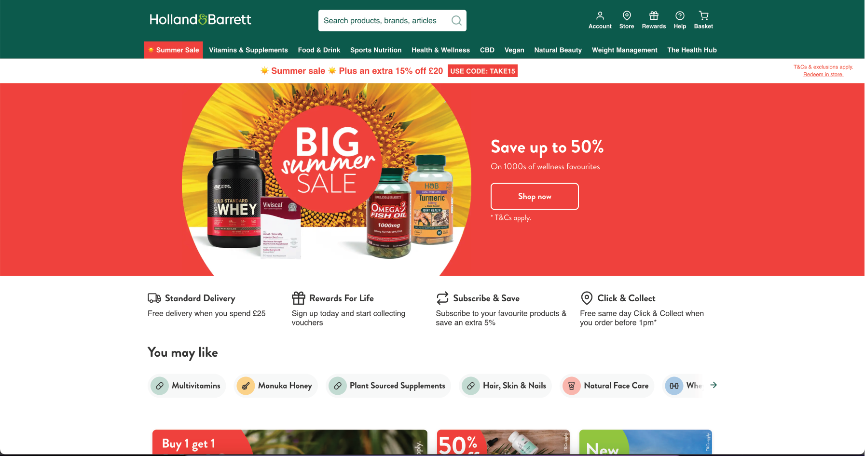The width and height of the screenshot is (865, 456).
Task: Open the Vitamins & Supplements menu
Action: (248, 50)
